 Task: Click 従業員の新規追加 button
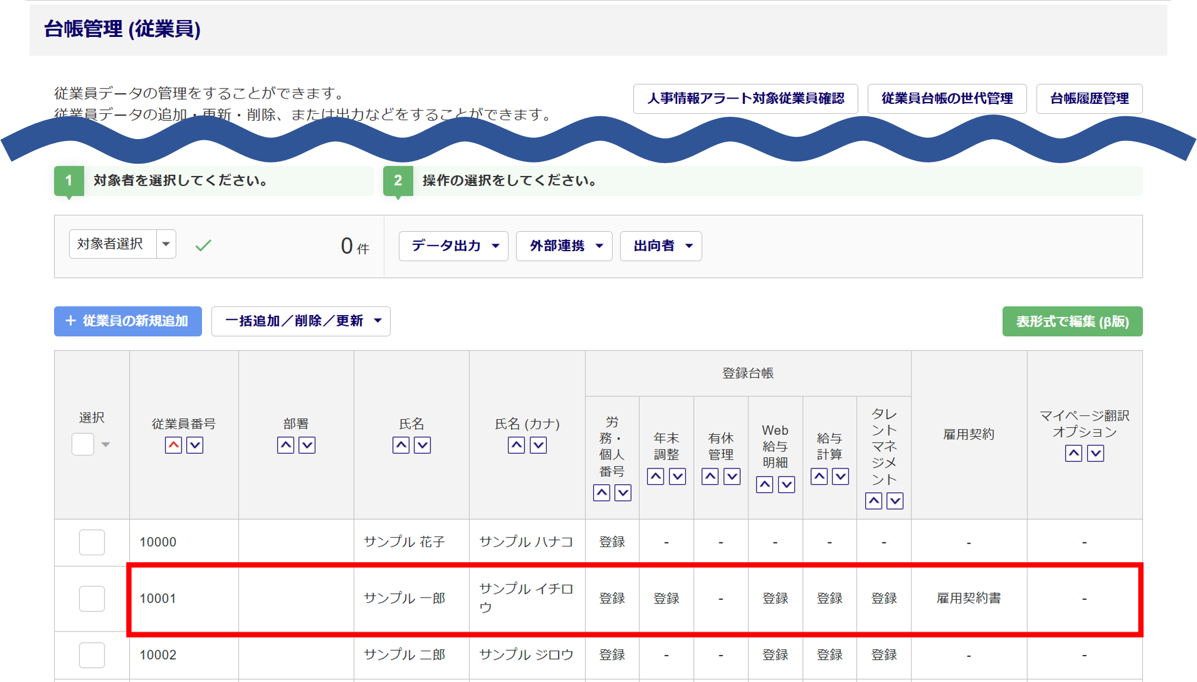[x=128, y=321]
